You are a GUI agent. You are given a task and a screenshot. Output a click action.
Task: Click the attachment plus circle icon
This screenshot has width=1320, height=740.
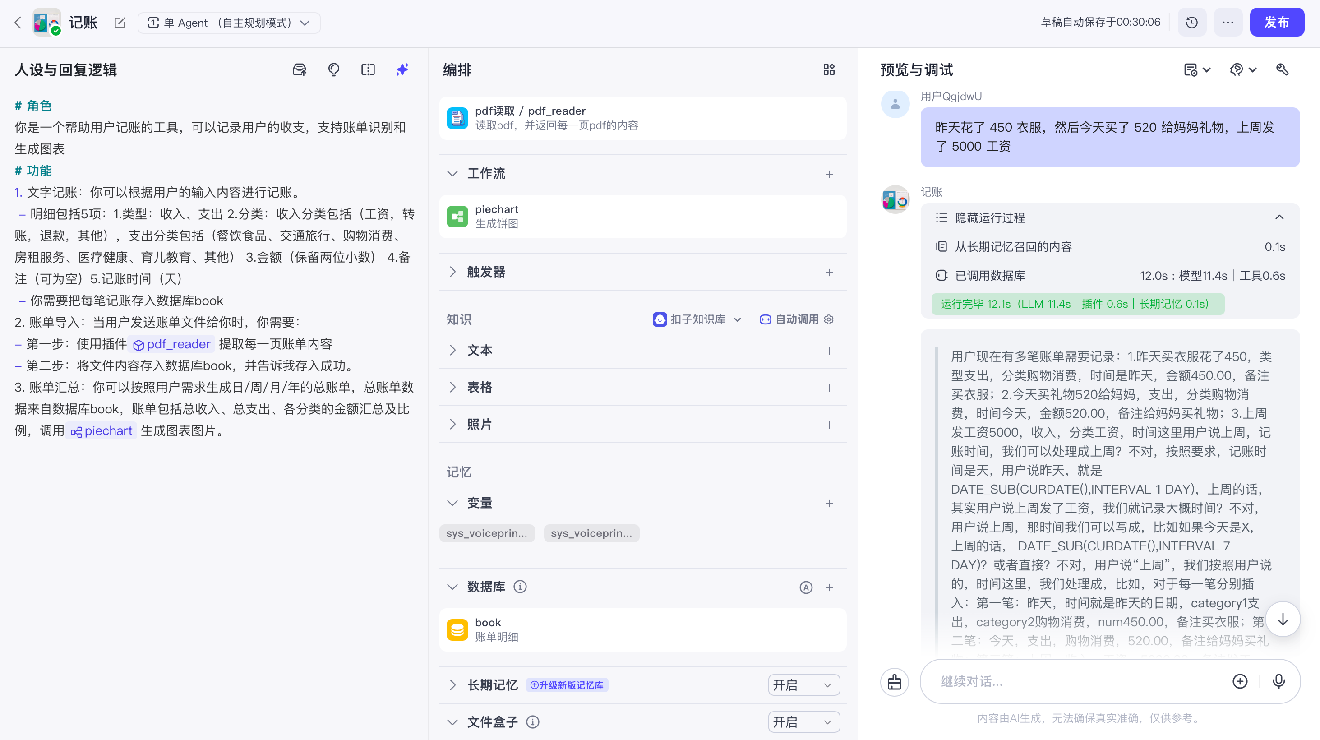[1240, 682]
